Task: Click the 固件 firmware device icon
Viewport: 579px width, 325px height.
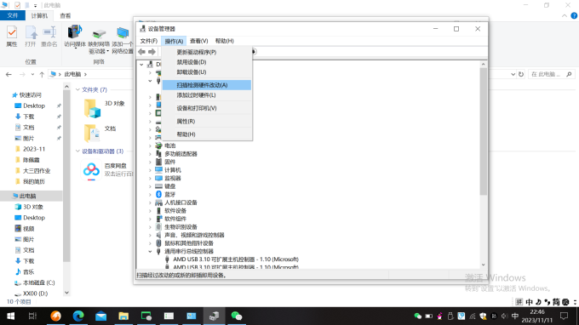Action: tap(158, 162)
